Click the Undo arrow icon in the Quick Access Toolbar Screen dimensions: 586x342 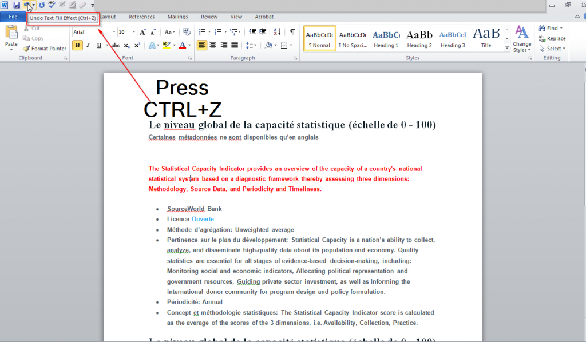[26, 5]
